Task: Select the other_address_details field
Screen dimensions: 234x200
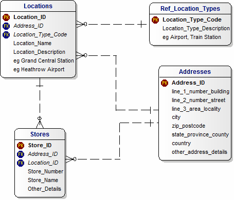Action: [200, 152]
